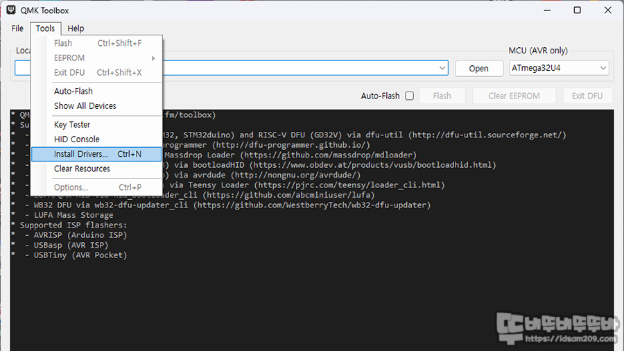The width and height of the screenshot is (624, 351).
Task: Minimize the QMK Toolbox window
Action: [x=547, y=10]
